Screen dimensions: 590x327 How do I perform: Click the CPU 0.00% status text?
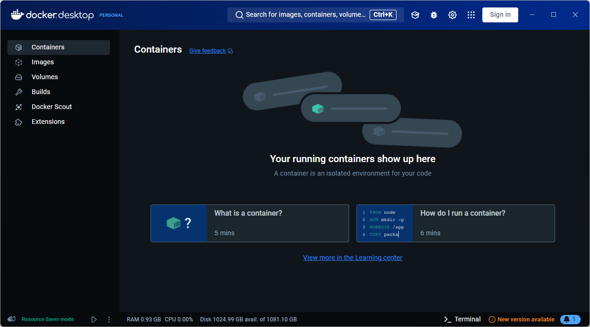coord(179,320)
